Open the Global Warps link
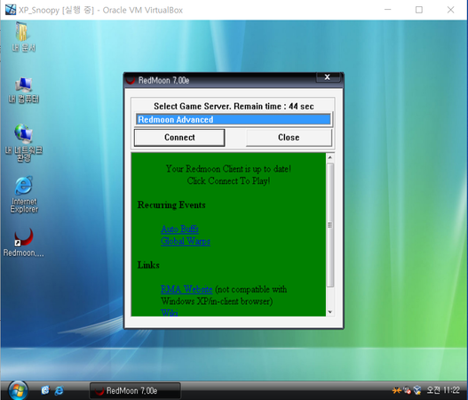Screen dimensions: 468x400 186,241
